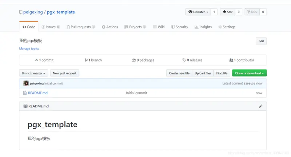291x157 pixels.
Task: Open the 0 packages link
Action: pos(143,60)
